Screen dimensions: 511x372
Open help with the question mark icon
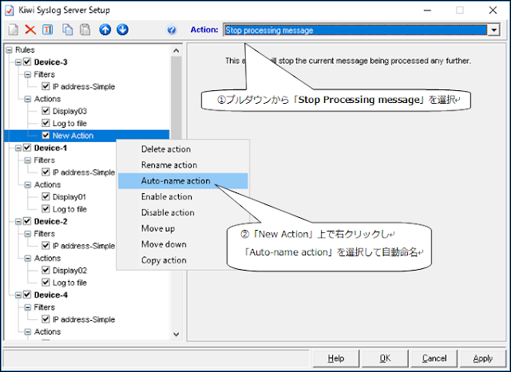click(172, 30)
